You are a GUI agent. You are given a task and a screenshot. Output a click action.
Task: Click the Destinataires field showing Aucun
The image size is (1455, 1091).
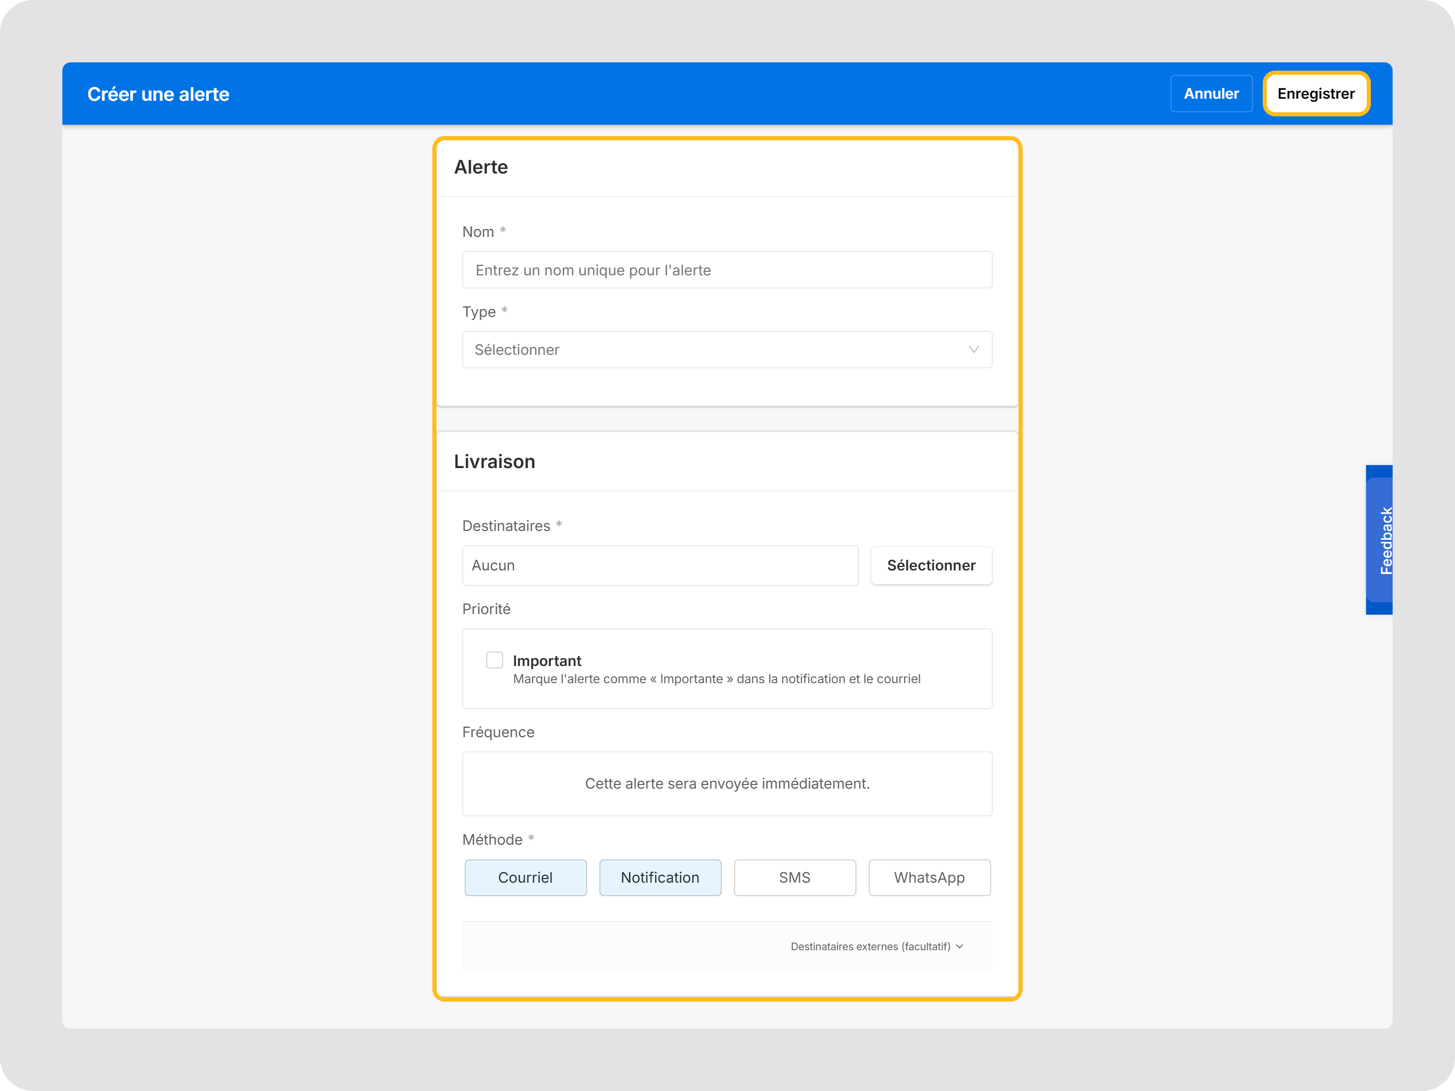click(x=660, y=565)
